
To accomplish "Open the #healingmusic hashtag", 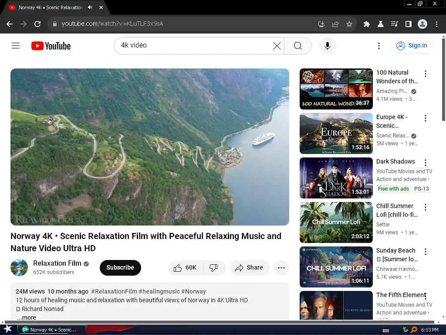I will click(x=159, y=291).
